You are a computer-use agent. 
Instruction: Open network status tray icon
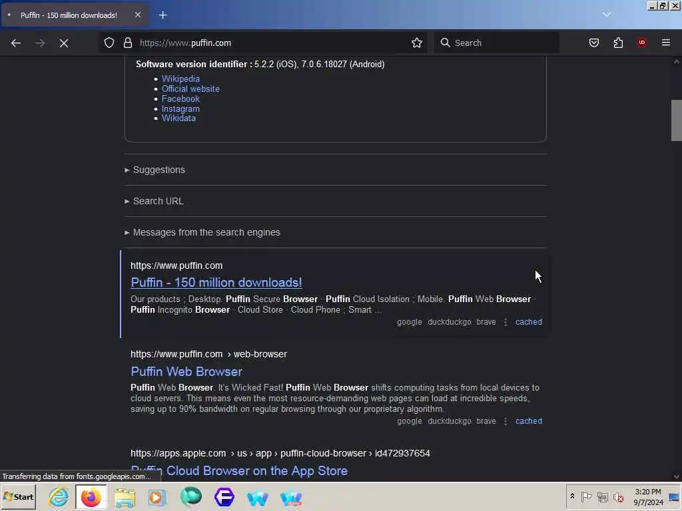tap(602, 496)
